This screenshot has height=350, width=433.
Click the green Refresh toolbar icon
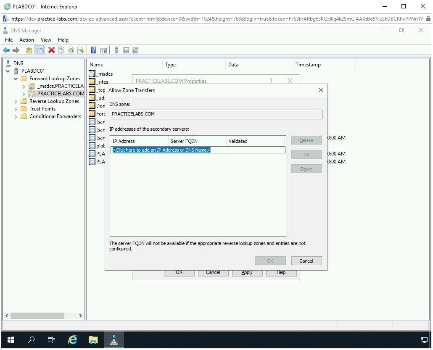click(71, 50)
